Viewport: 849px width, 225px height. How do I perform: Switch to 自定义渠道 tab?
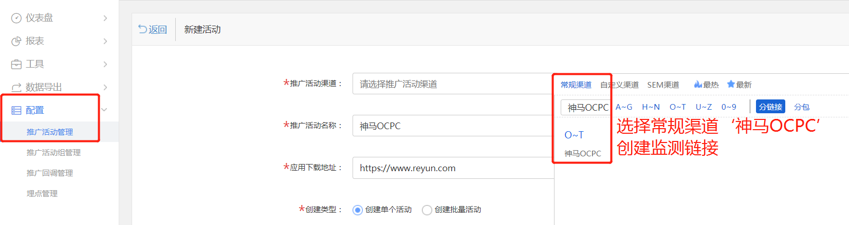(x=619, y=85)
